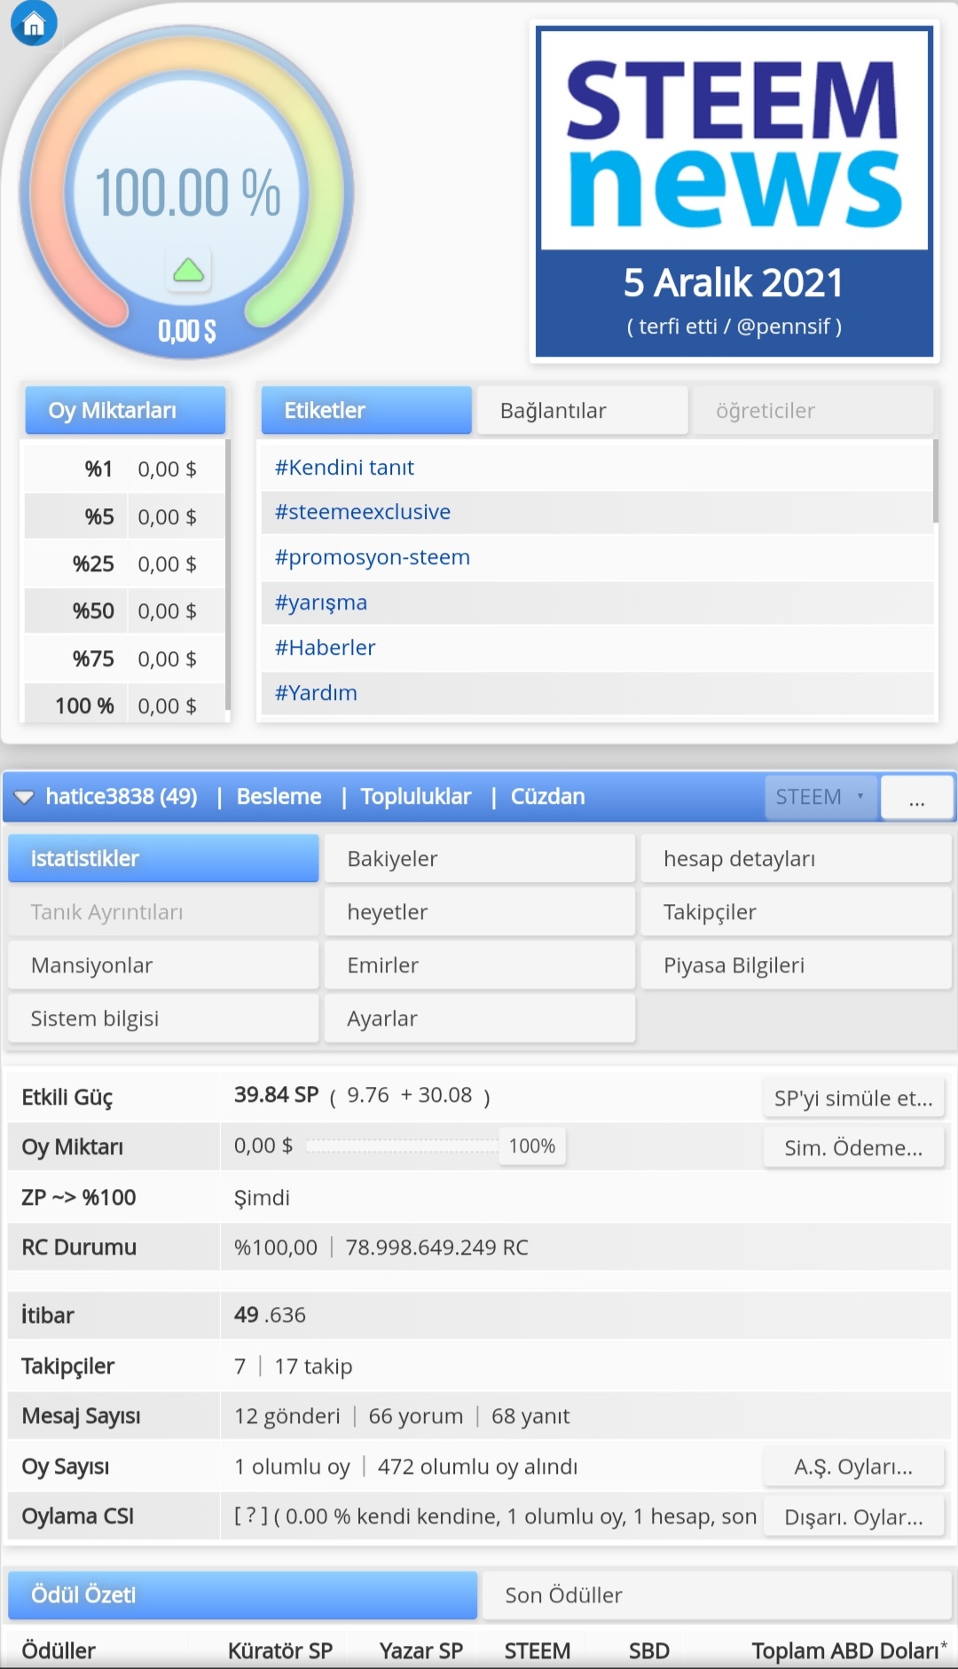This screenshot has width=958, height=1669.
Task: Click the Kürator SP column header
Action: click(280, 1650)
